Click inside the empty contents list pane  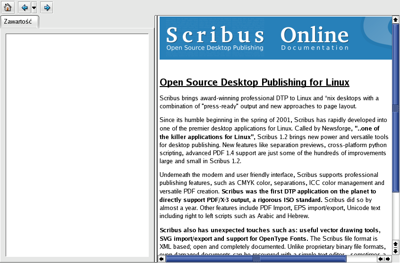(x=77, y=142)
